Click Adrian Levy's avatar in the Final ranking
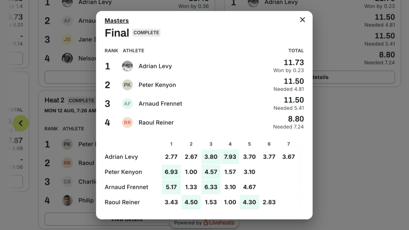Image resolution: width=409 pixels, height=230 pixels. coord(127,66)
